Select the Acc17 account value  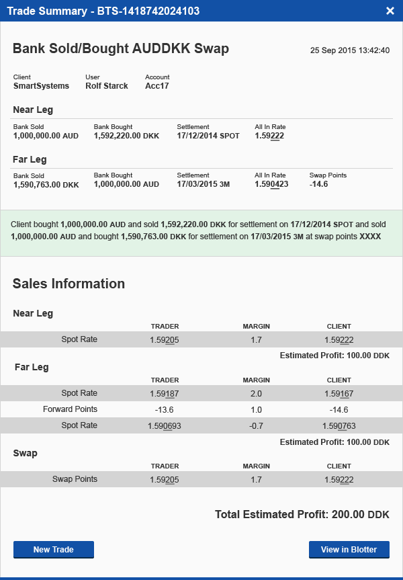(x=158, y=86)
